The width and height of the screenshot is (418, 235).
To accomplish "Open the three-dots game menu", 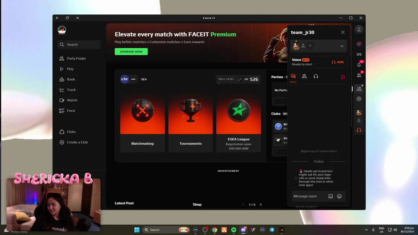I will click(133, 79).
